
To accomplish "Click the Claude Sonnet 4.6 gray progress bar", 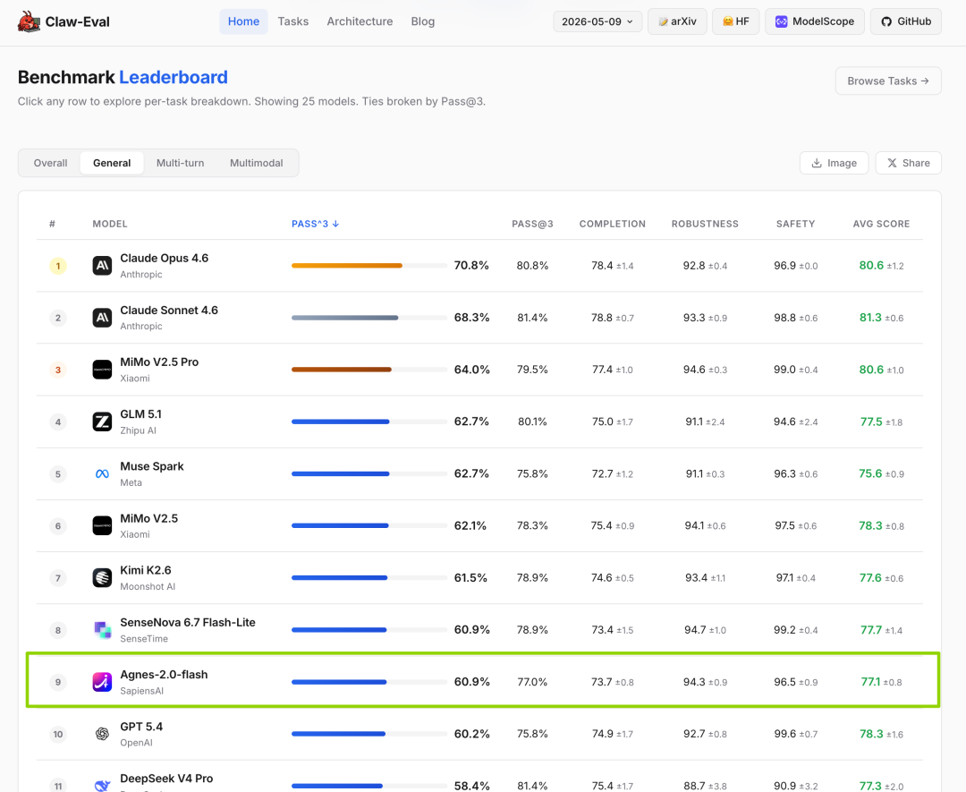I will (x=345, y=318).
